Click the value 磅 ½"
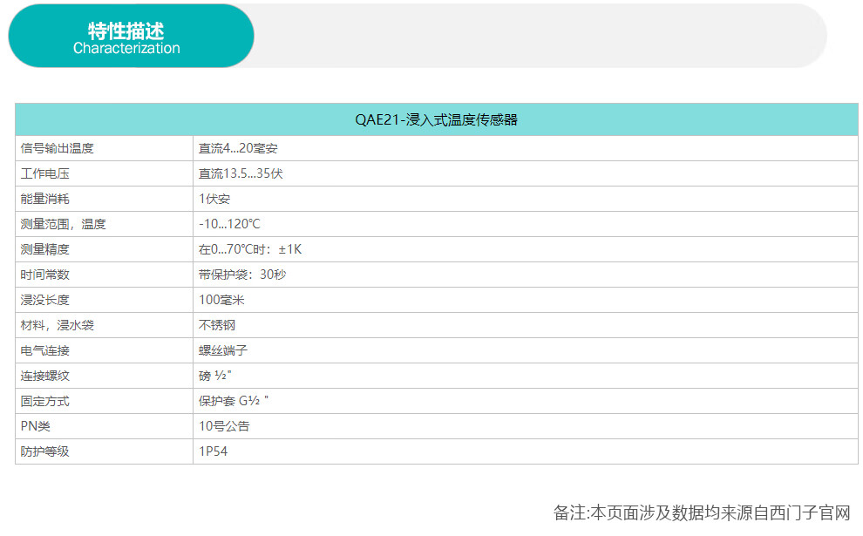863x536 pixels. [214, 376]
